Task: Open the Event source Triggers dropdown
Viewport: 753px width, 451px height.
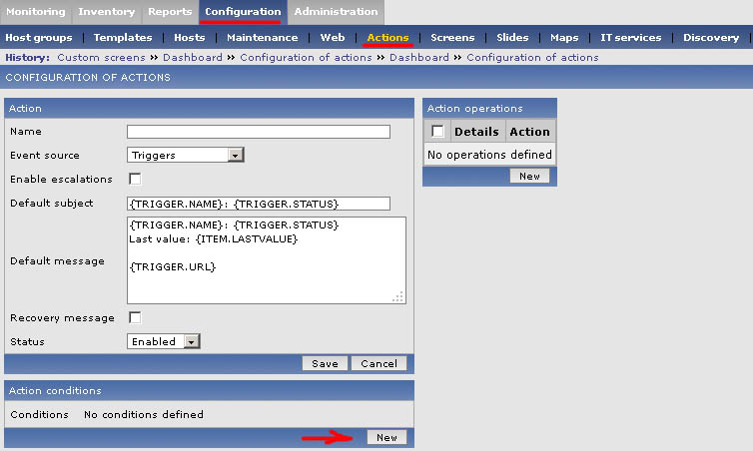Action: pos(186,155)
